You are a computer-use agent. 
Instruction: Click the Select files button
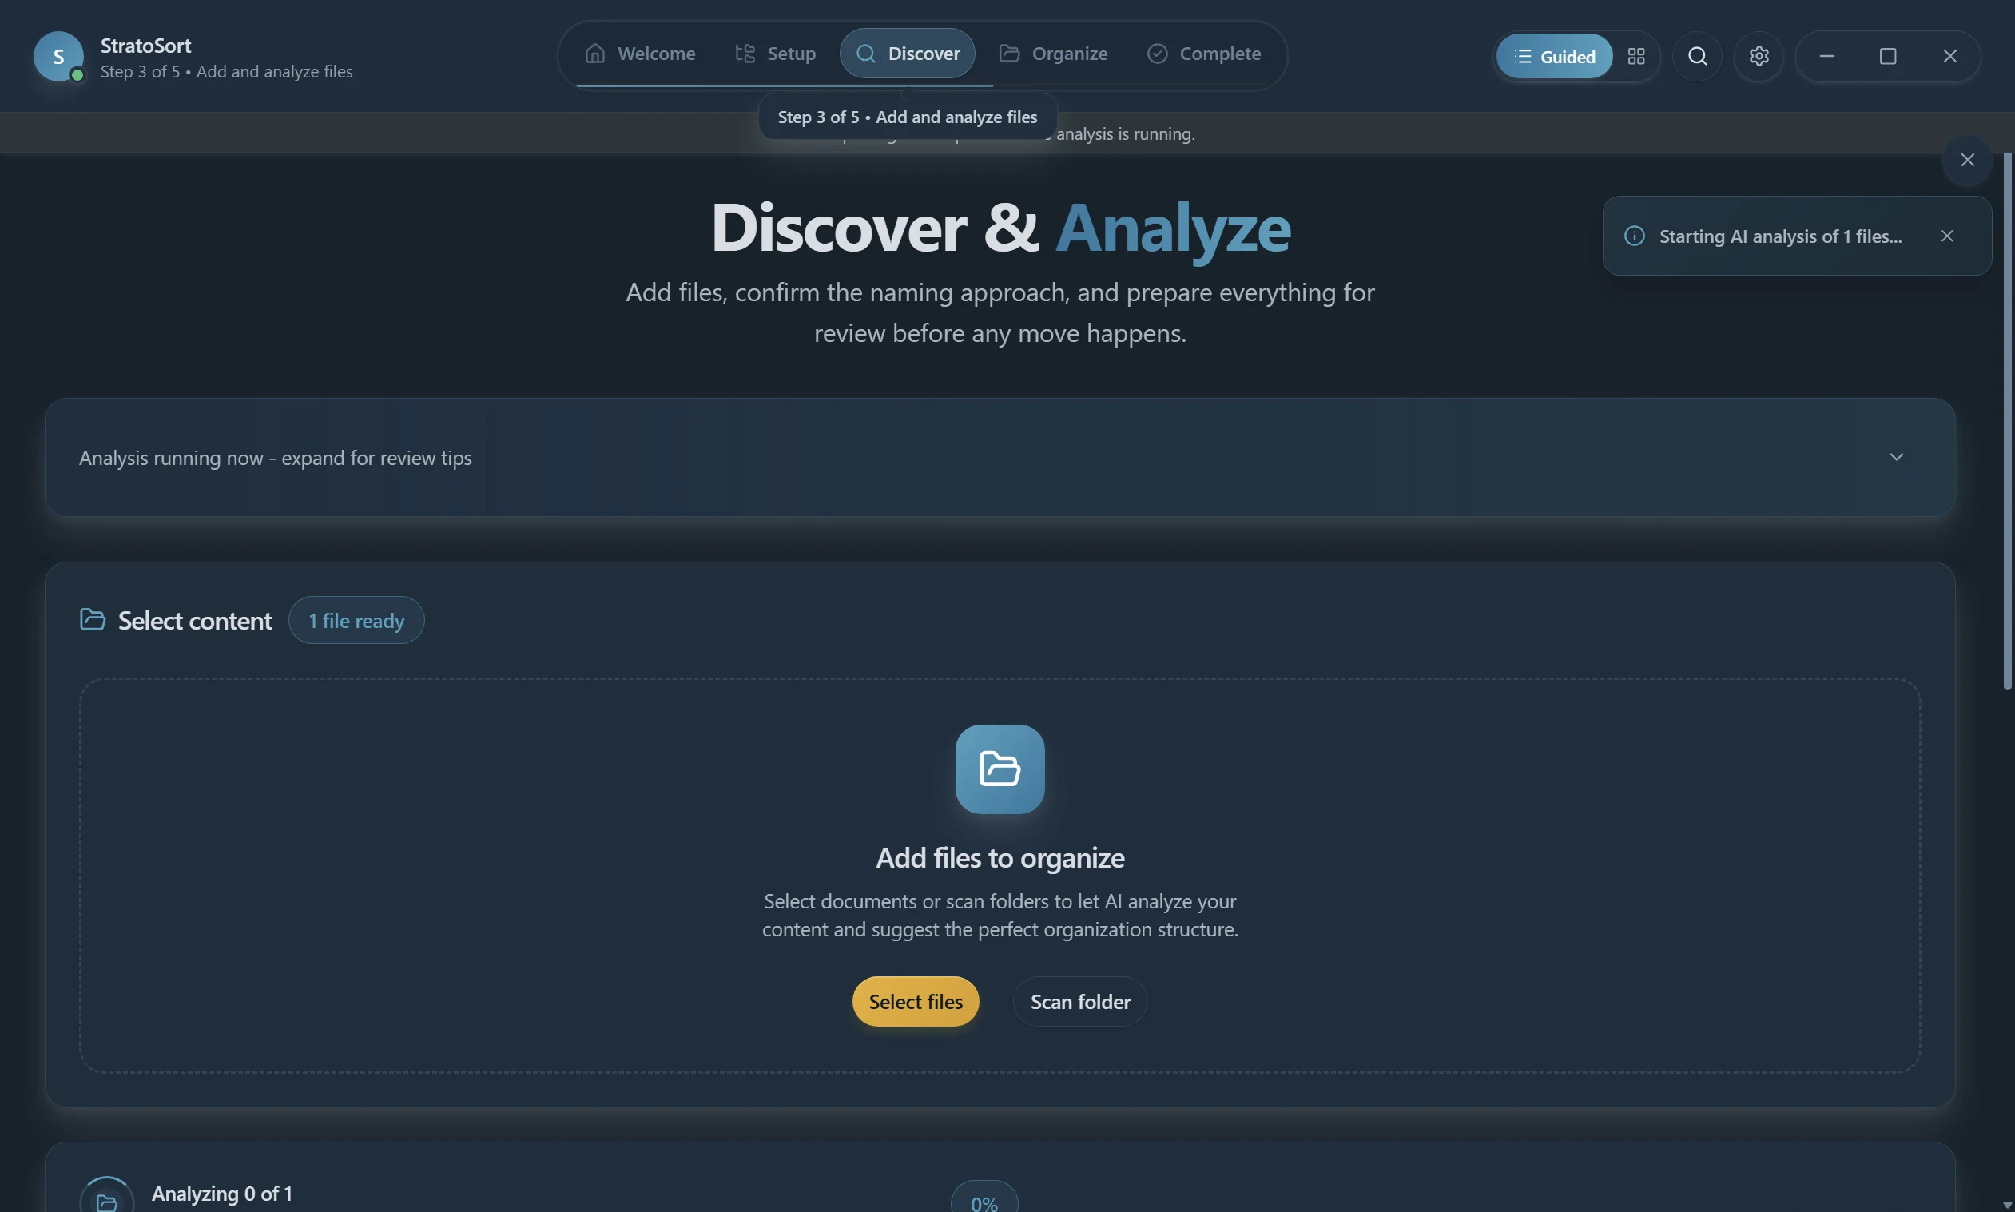[x=916, y=1001]
